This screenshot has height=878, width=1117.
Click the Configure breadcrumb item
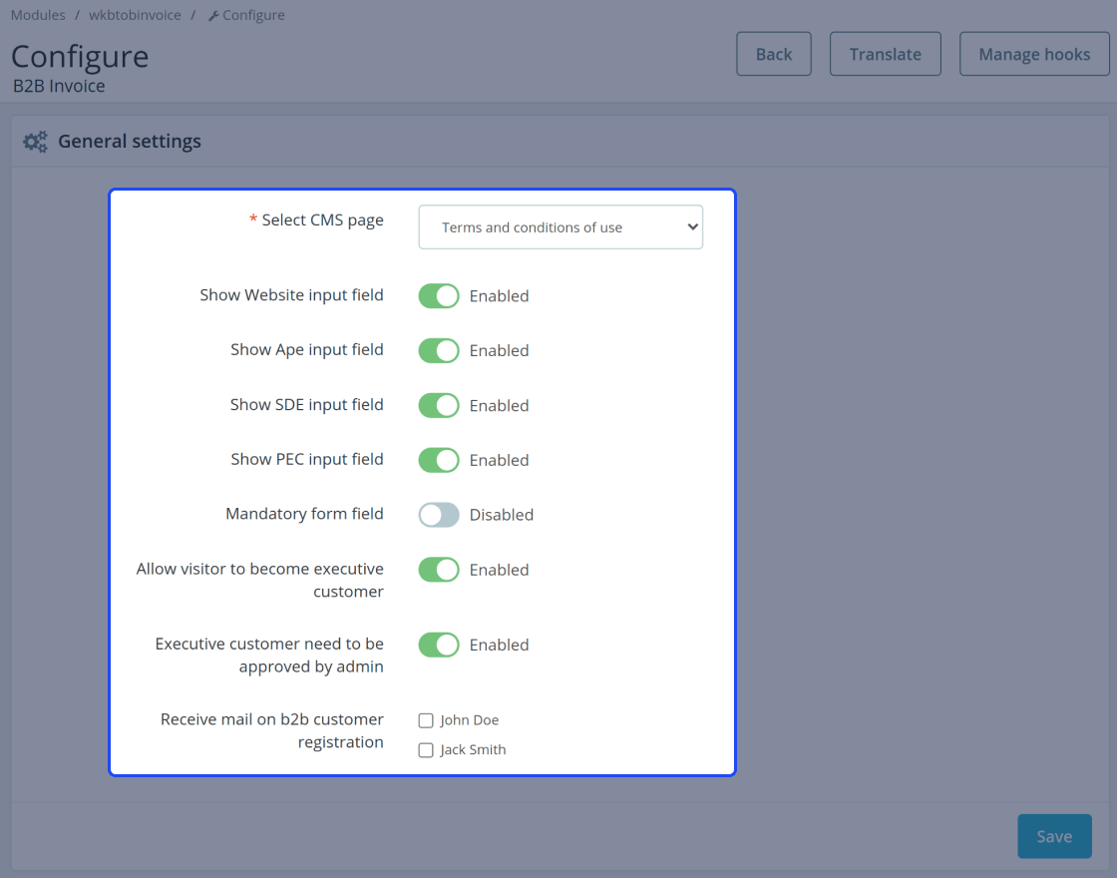click(x=246, y=15)
